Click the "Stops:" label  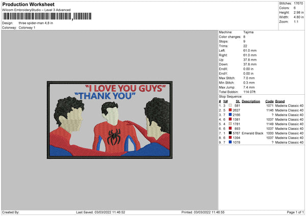(223, 41)
